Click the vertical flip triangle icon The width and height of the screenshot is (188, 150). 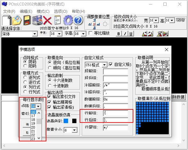click(166, 34)
